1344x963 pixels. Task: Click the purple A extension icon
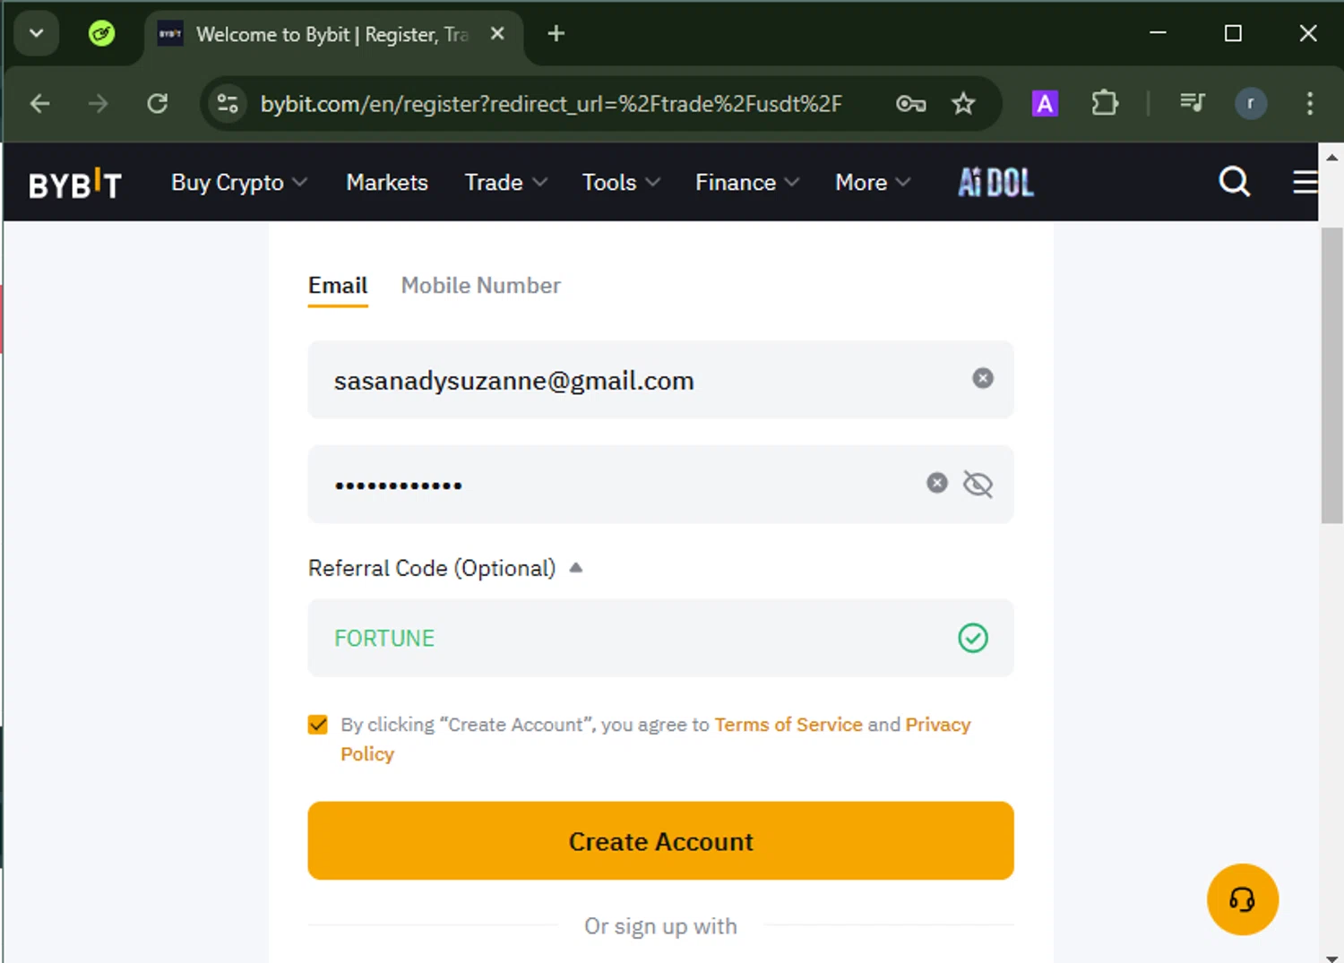1045,104
